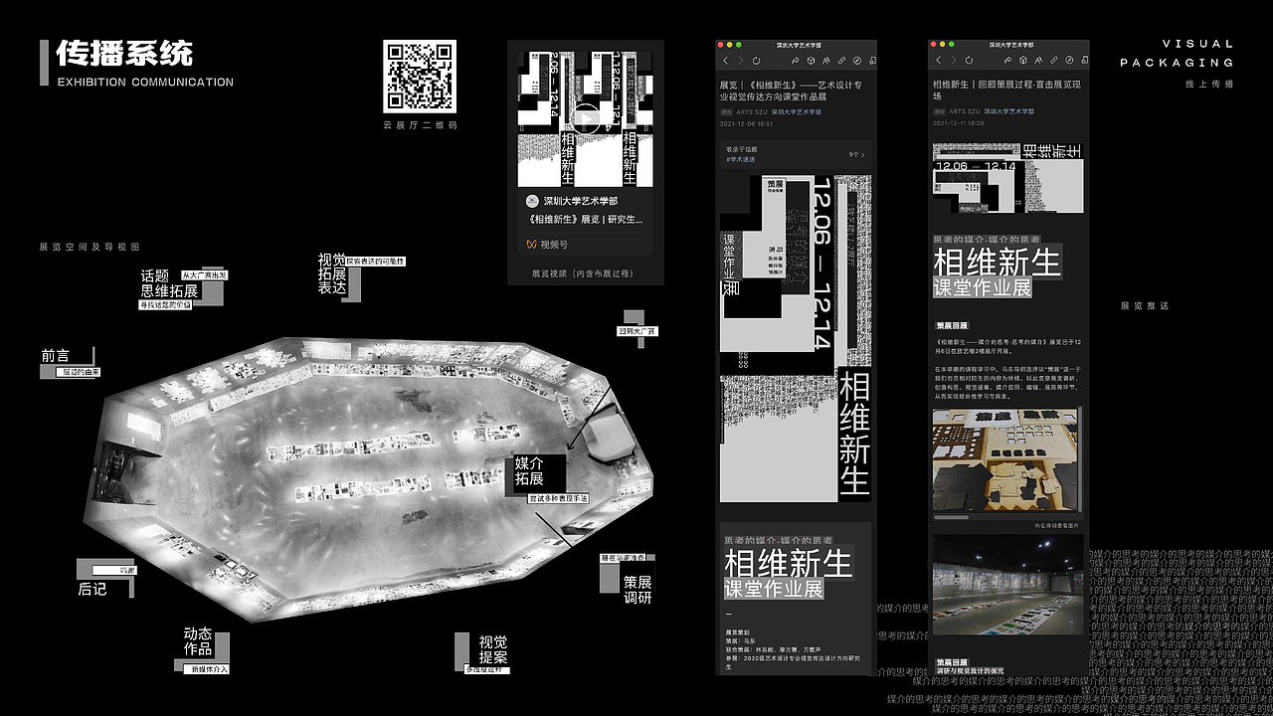This screenshot has width=1273, height=716.
Task: Copy link icon in 回顾策展过程 window toolbar
Action: [x=1054, y=61]
